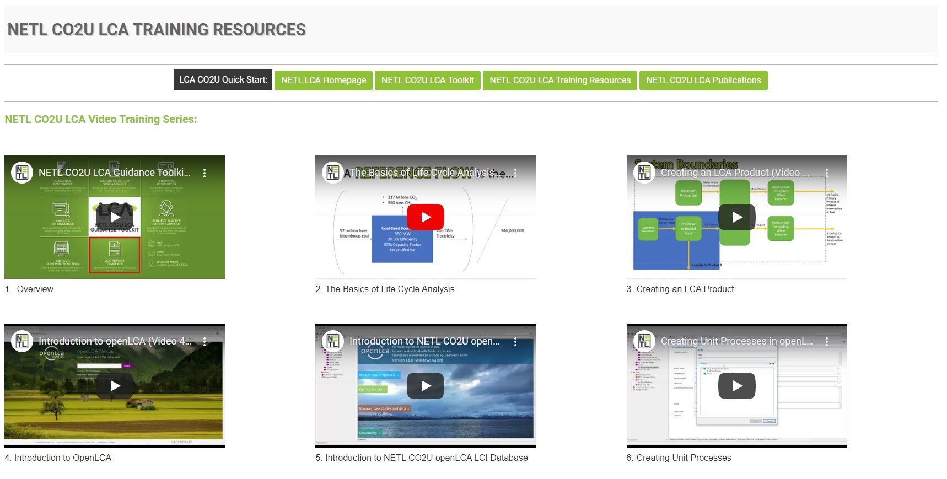
Task: Click caption '3. Creating an LCA Product'
Action: [680, 289]
